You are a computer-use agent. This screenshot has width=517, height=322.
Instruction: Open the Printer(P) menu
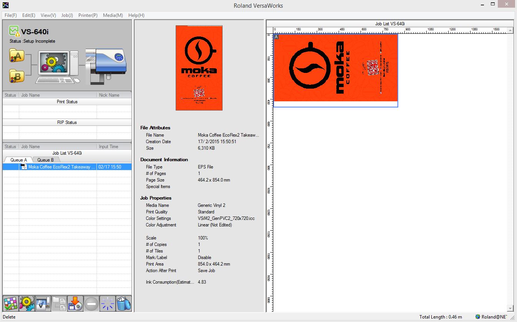[88, 15]
